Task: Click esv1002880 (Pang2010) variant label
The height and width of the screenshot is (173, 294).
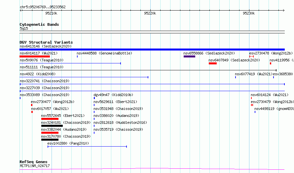Action: (x=68, y=143)
